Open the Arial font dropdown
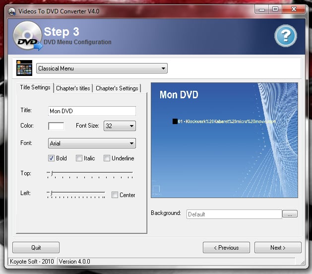Viewport: 312px width, 274px height. tap(92, 143)
